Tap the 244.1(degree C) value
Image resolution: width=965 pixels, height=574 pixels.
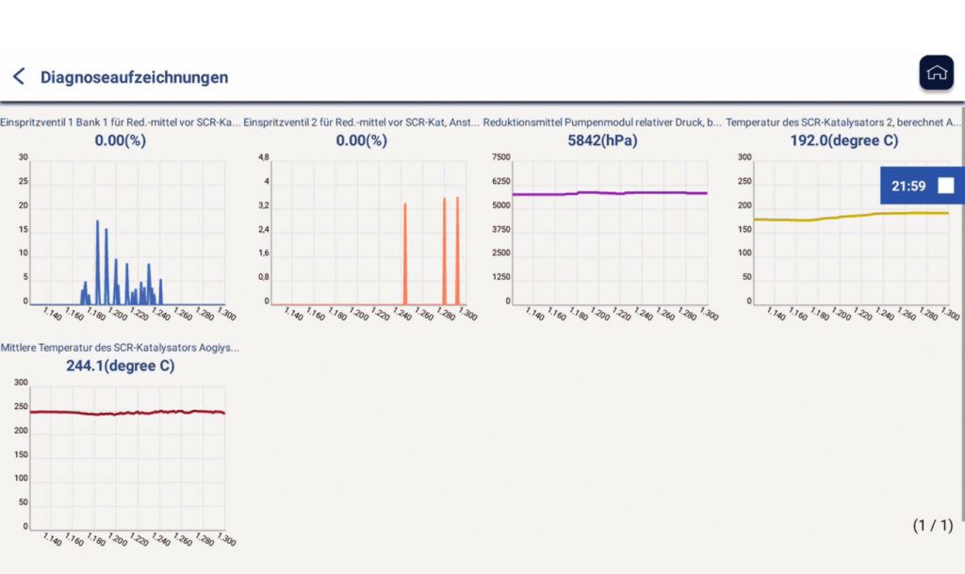120,366
